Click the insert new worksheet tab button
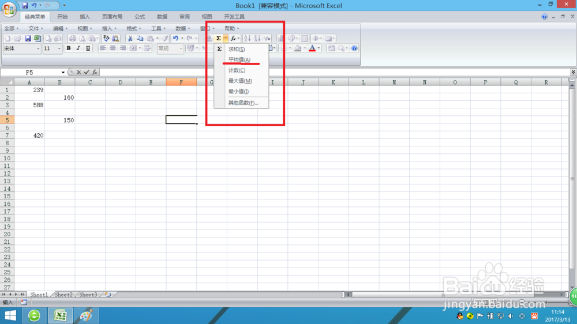This screenshot has width=577, height=324. pyautogui.click(x=108, y=295)
